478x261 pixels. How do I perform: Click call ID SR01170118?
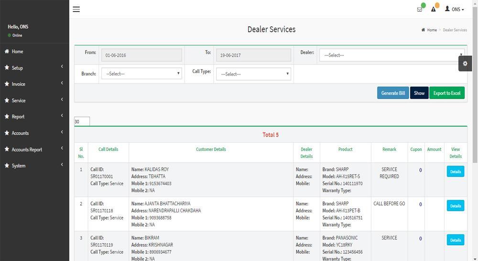[x=101, y=210]
